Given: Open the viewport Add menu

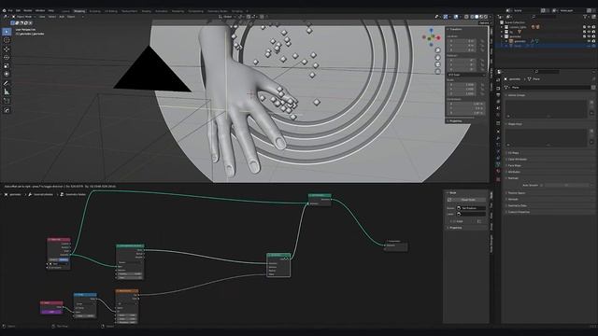Looking at the screenshot, I should (x=62, y=17).
